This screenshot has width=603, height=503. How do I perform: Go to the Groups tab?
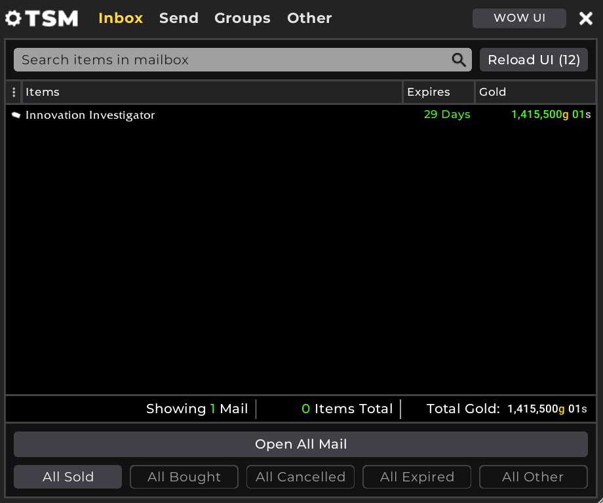pyautogui.click(x=243, y=18)
